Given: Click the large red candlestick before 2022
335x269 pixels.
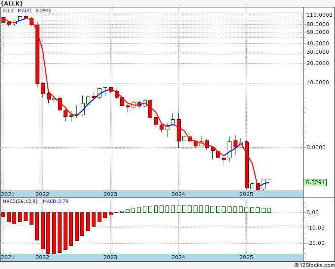Looking at the screenshot, I should click(37, 54).
